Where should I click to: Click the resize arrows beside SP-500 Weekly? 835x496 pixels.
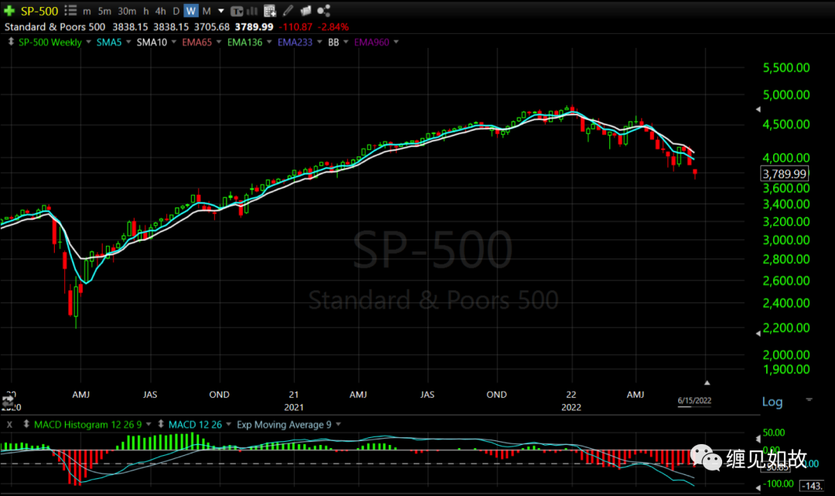coord(10,42)
